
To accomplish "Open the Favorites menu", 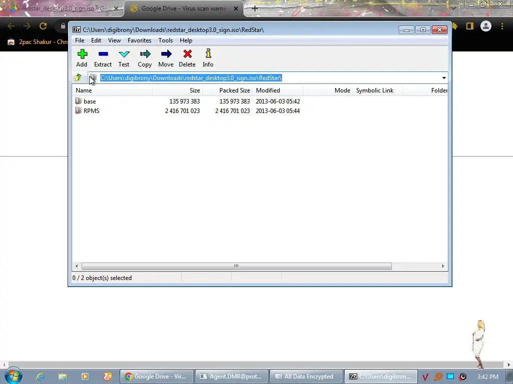I will [139, 40].
